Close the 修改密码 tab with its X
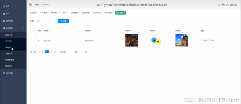241x104 pixels. [59, 13]
